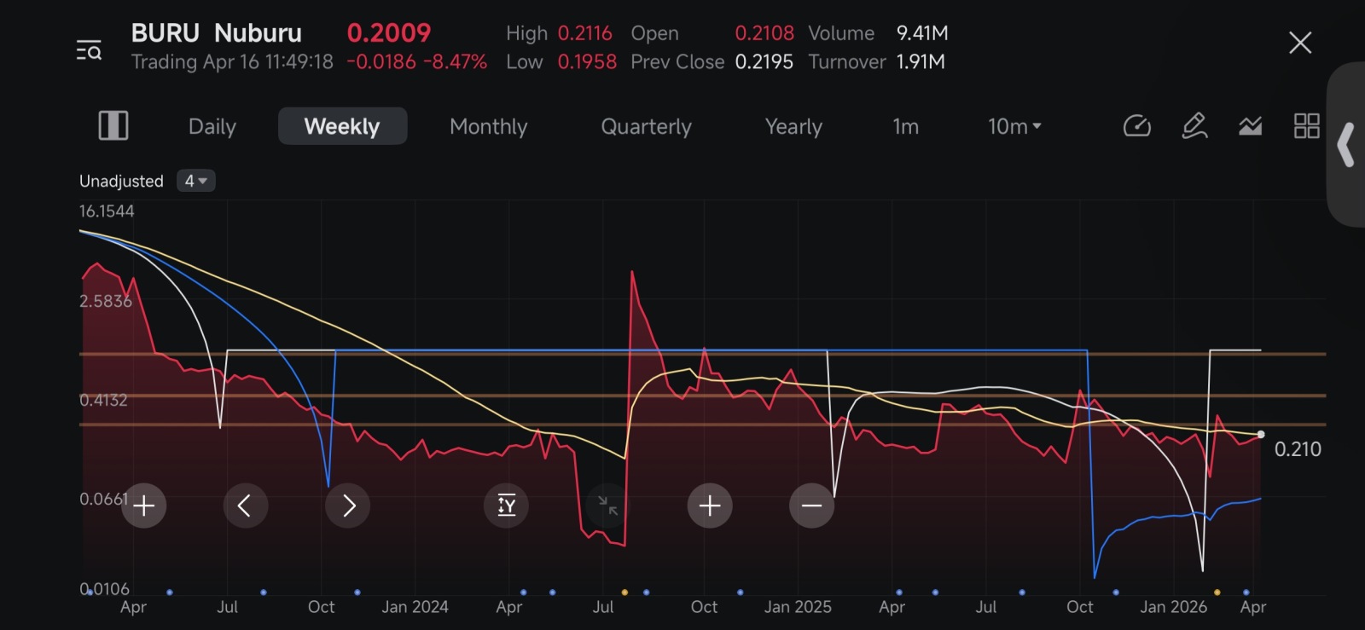Screen dimensions: 1365x630
Task: Collapse chart with shrink arrows button
Action: 607,506
